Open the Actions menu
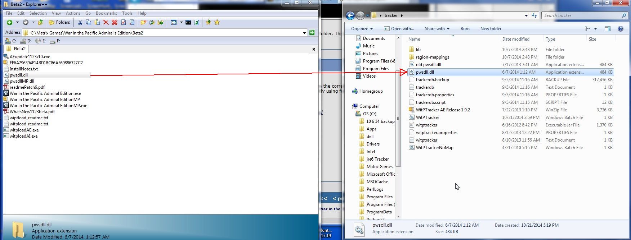The height and width of the screenshot is (240, 631). coord(73,13)
